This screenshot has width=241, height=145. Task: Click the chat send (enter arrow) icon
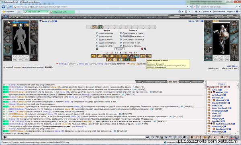pos(147,137)
